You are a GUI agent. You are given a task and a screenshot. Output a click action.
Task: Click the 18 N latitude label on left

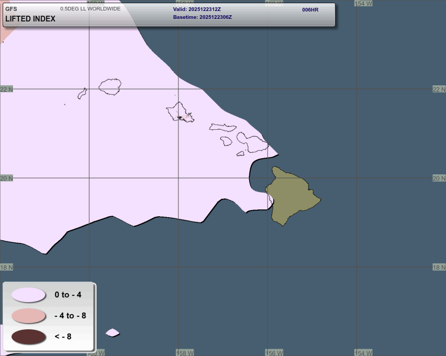(x=7, y=268)
